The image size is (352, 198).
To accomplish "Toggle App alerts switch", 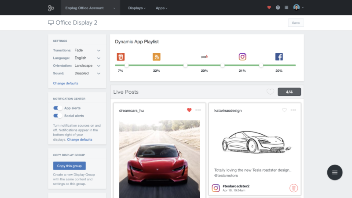I will click(58, 108).
